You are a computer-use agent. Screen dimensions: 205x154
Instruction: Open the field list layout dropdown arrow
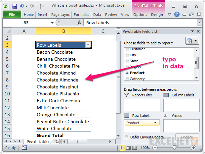pyautogui.click(x=196, y=41)
